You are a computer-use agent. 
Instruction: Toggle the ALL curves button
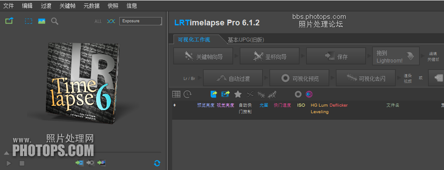pyautogui.click(x=98, y=21)
